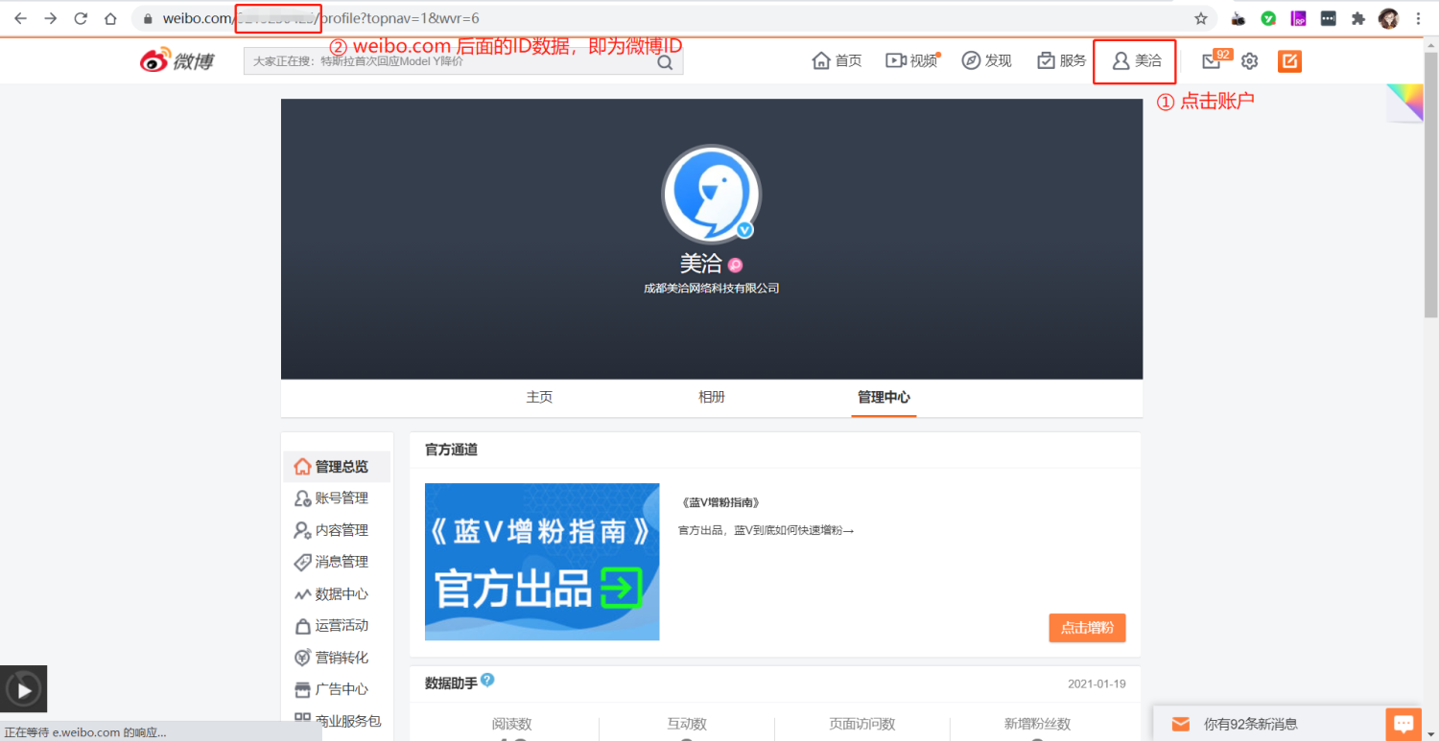Click the 2021-01-19 date text
Image resolution: width=1439 pixels, height=741 pixels.
(1097, 684)
